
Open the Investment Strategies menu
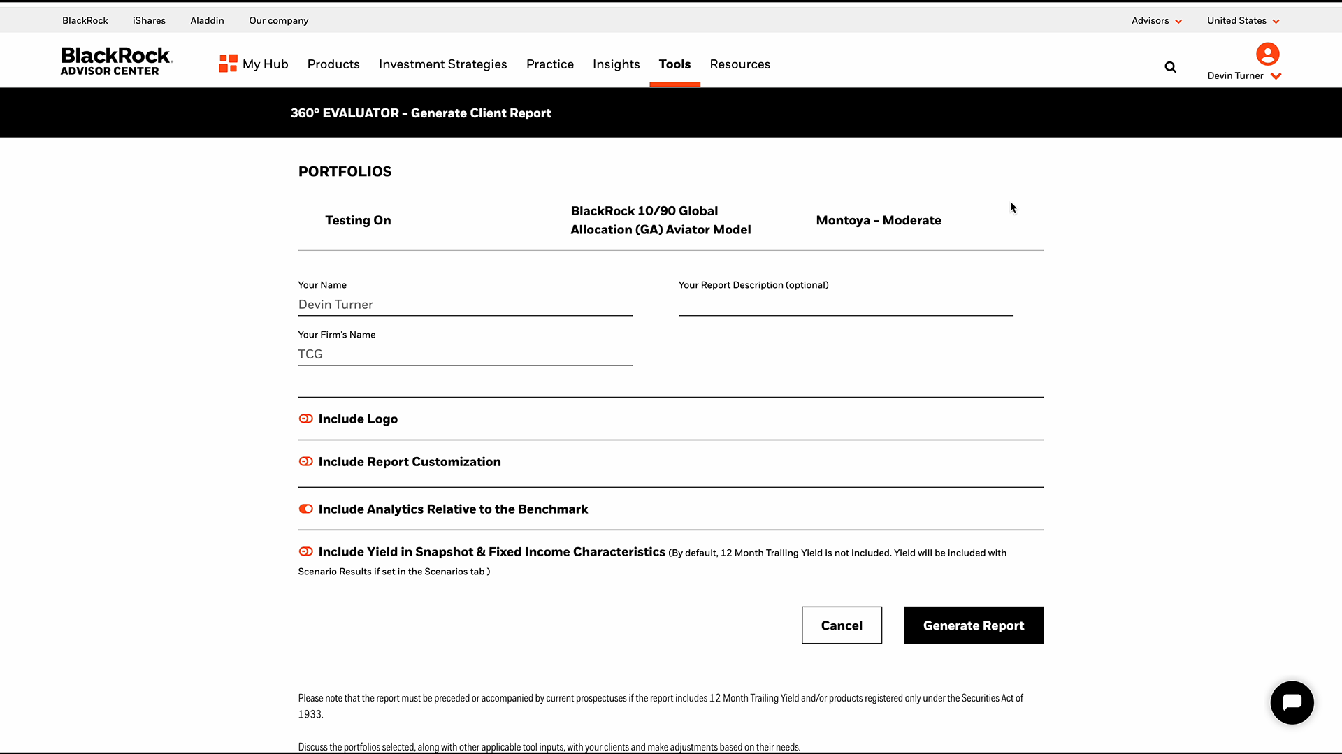tap(442, 64)
